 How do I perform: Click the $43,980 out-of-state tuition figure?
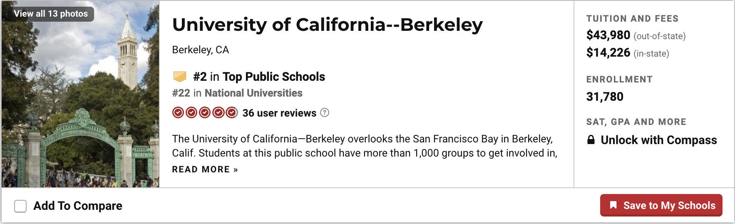point(608,35)
